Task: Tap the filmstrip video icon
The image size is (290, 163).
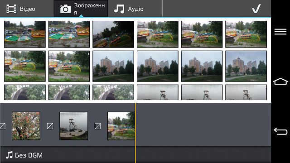Action: (11, 9)
